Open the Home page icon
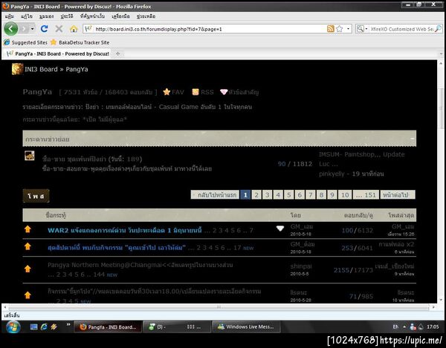The height and width of the screenshot is (348, 446). point(74,29)
